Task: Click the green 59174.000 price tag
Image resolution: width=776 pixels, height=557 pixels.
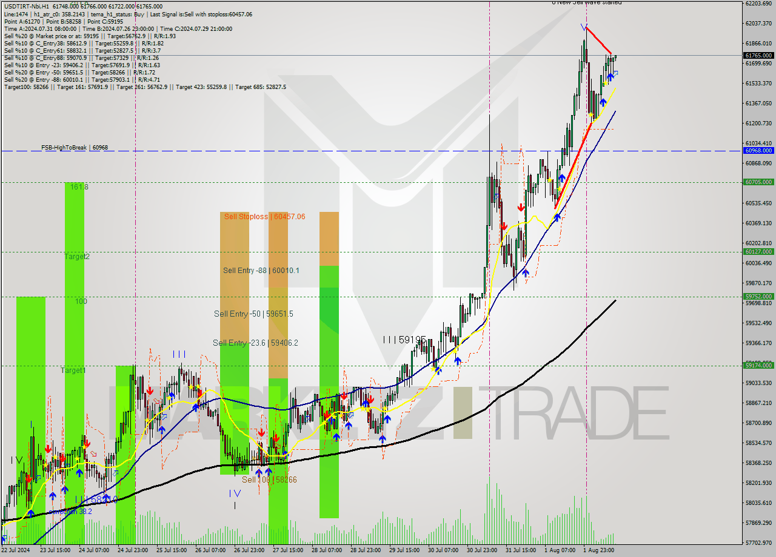Action: (758, 365)
